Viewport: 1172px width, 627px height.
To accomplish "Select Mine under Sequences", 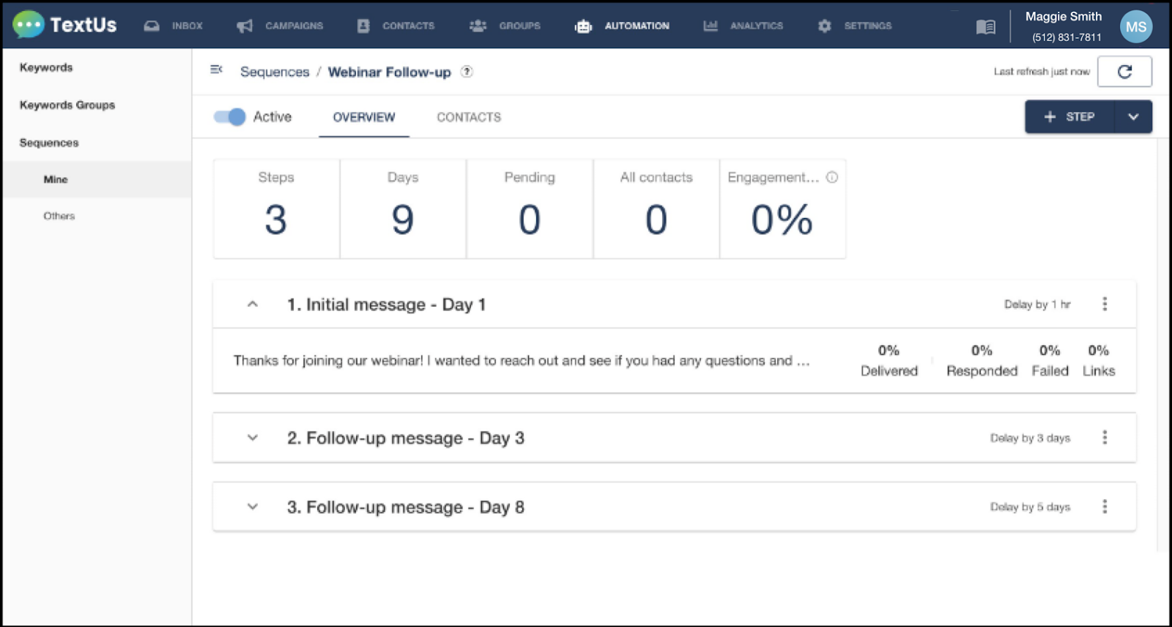I will [97, 179].
